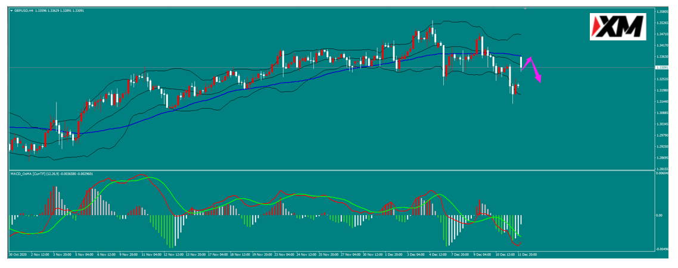Viewport: 678px width, 268px height.
Task: Select the pink downward forecast arrowhead
Action: 539,79
